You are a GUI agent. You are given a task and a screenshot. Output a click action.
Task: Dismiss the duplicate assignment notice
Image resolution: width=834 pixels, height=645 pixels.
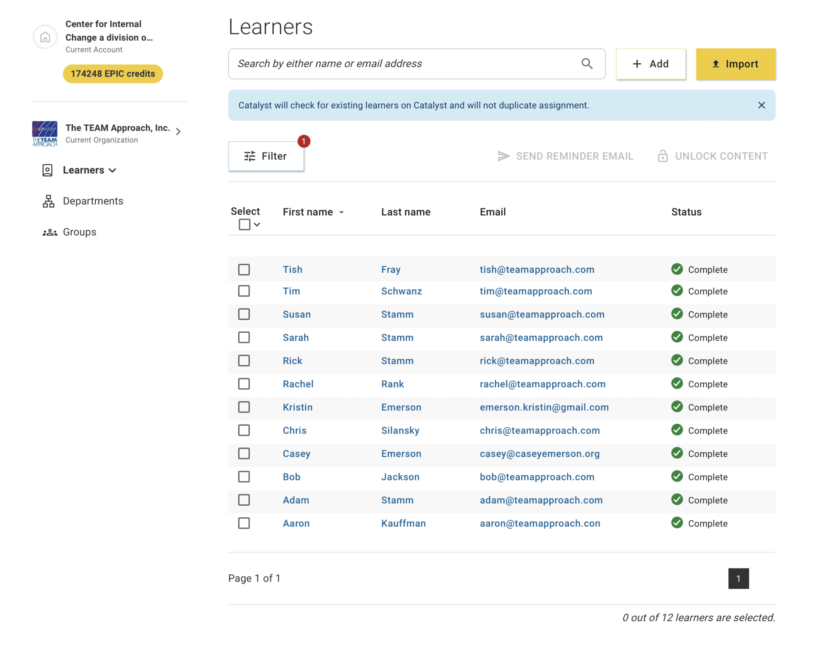pyautogui.click(x=761, y=105)
